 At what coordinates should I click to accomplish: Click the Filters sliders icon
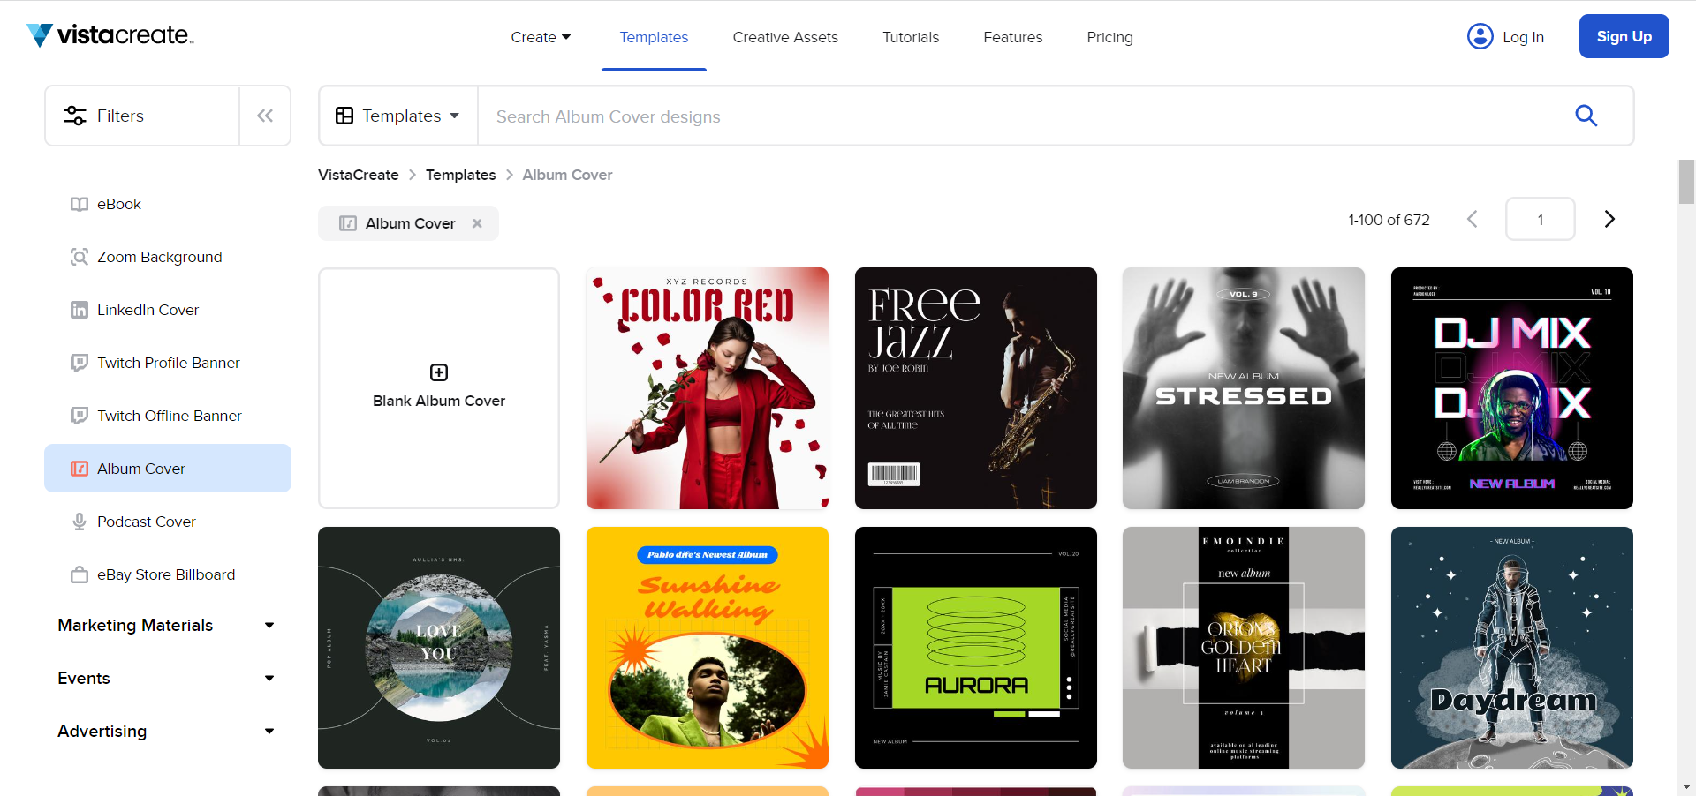coord(75,116)
